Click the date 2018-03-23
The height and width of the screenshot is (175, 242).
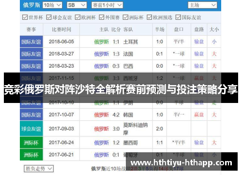tap(61, 66)
